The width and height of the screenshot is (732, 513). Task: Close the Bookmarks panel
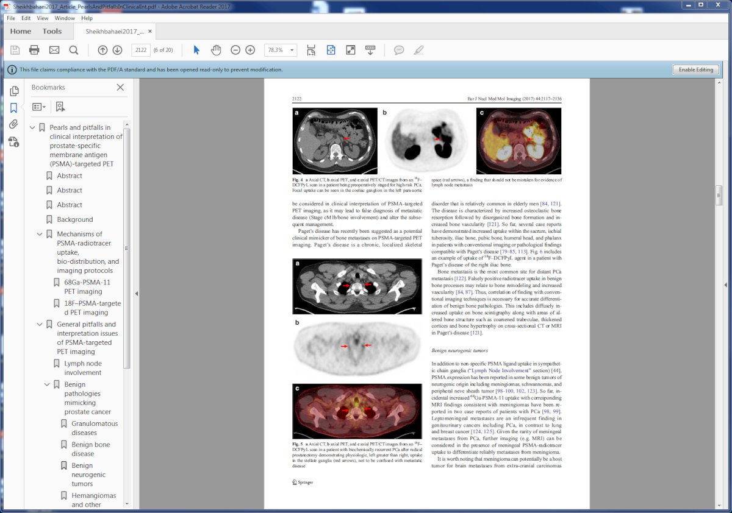120,87
